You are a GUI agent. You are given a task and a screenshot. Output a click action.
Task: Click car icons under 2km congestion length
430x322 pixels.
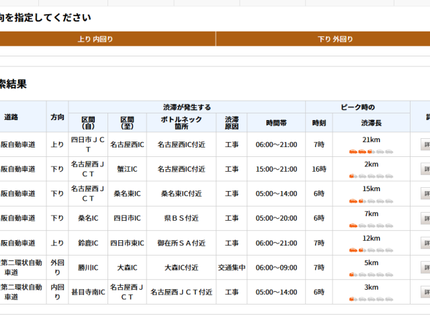(x=371, y=176)
